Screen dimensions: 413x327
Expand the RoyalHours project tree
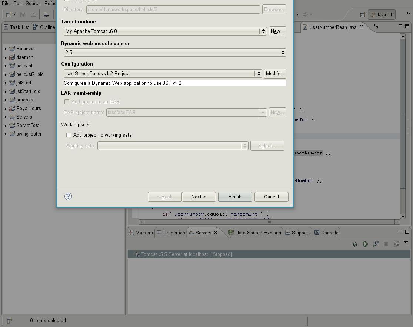point(6,109)
